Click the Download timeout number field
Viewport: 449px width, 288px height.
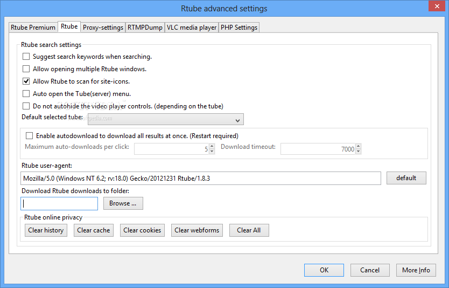(318, 149)
